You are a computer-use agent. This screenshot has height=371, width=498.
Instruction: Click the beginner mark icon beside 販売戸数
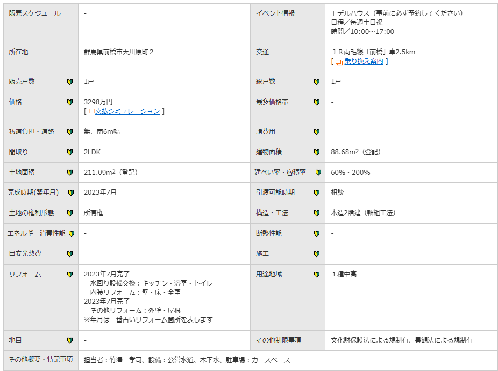pyautogui.click(x=70, y=82)
